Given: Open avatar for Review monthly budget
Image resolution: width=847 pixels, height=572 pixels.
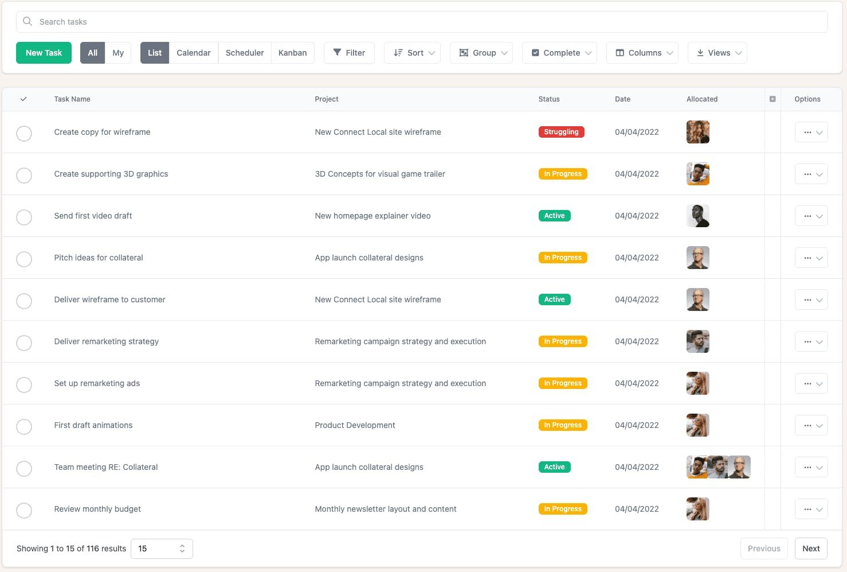Looking at the screenshot, I should (698, 509).
